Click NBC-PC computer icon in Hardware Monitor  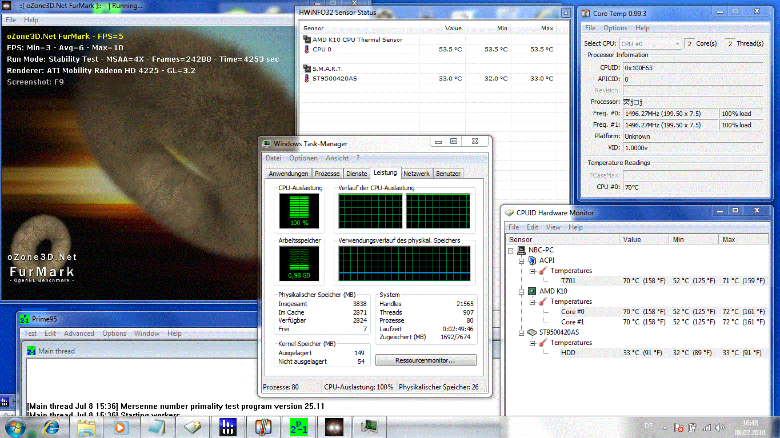[522, 250]
